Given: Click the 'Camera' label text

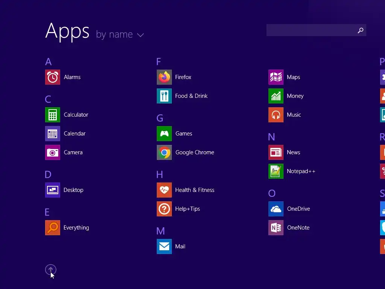Looking at the screenshot, I should click(x=73, y=152).
